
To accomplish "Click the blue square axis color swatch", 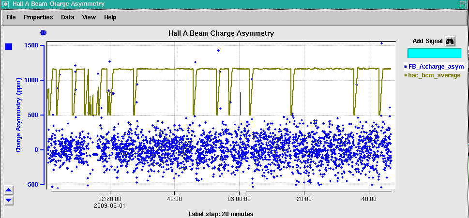I will [x=9, y=46].
